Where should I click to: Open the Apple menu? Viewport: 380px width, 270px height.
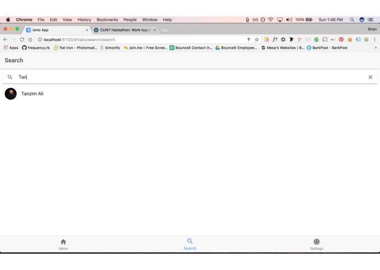pyautogui.click(x=8, y=20)
